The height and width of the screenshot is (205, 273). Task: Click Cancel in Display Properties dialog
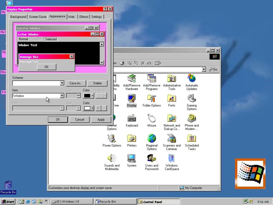[79, 120]
